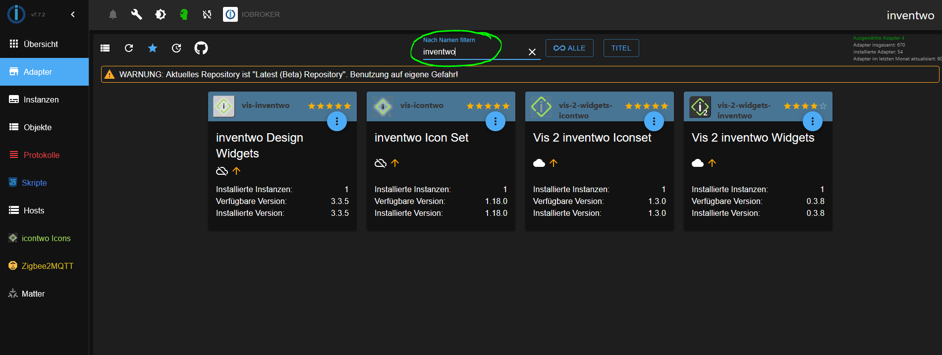Viewport: 942px width, 355px height.
Task: Click no-cloud icon on inventwo Design Widgets
Action: tap(222, 171)
